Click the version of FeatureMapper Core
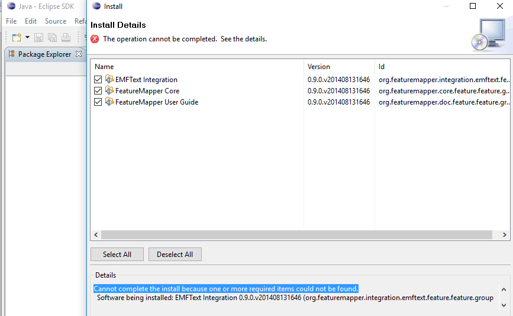 (338, 91)
